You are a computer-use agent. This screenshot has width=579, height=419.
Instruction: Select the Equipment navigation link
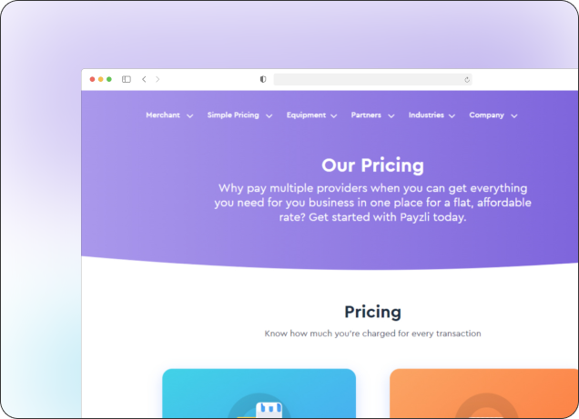[306, 115]
